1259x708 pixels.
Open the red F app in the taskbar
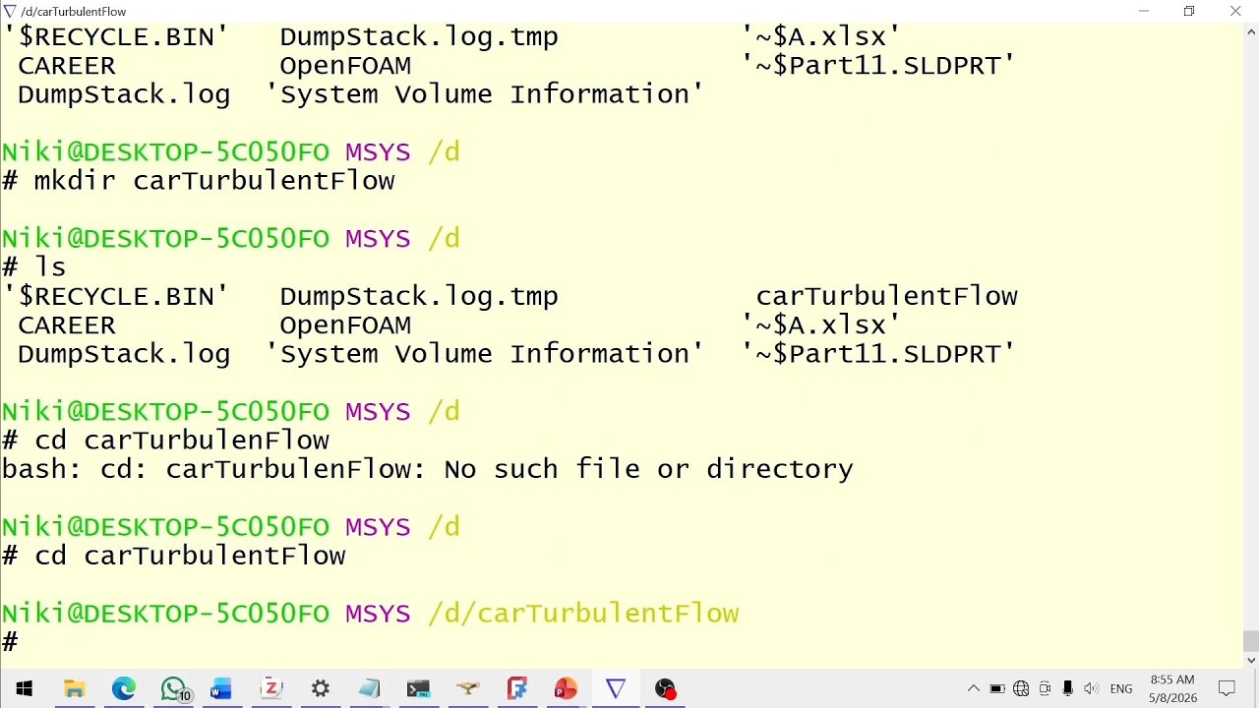[x=516, y=688]
